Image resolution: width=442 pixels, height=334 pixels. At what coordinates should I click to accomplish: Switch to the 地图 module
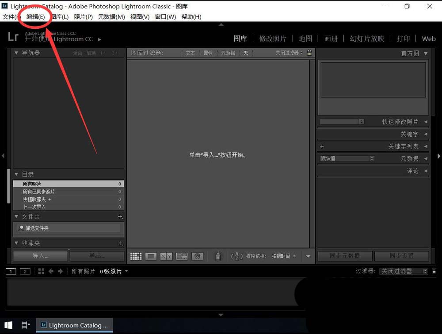coord(305,38)
